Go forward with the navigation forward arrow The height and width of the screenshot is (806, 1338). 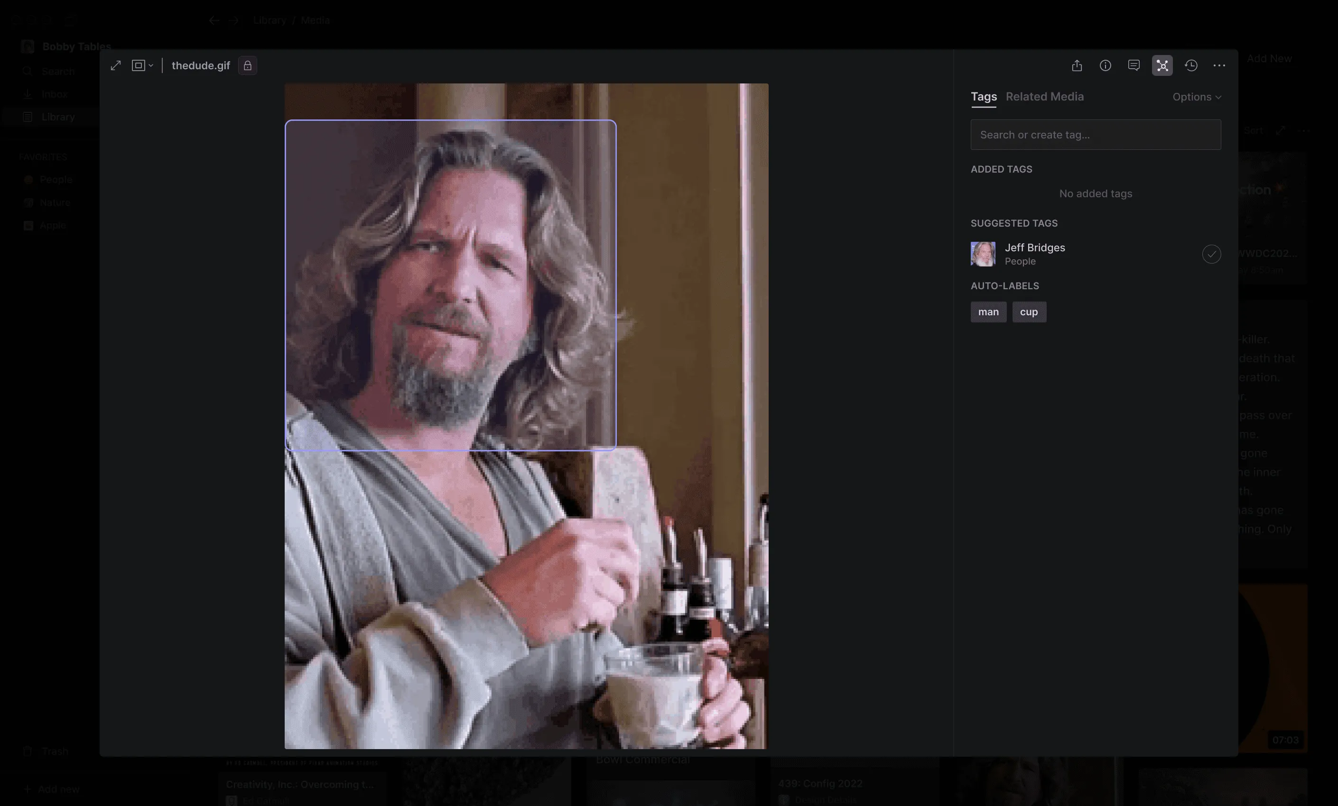233,21
